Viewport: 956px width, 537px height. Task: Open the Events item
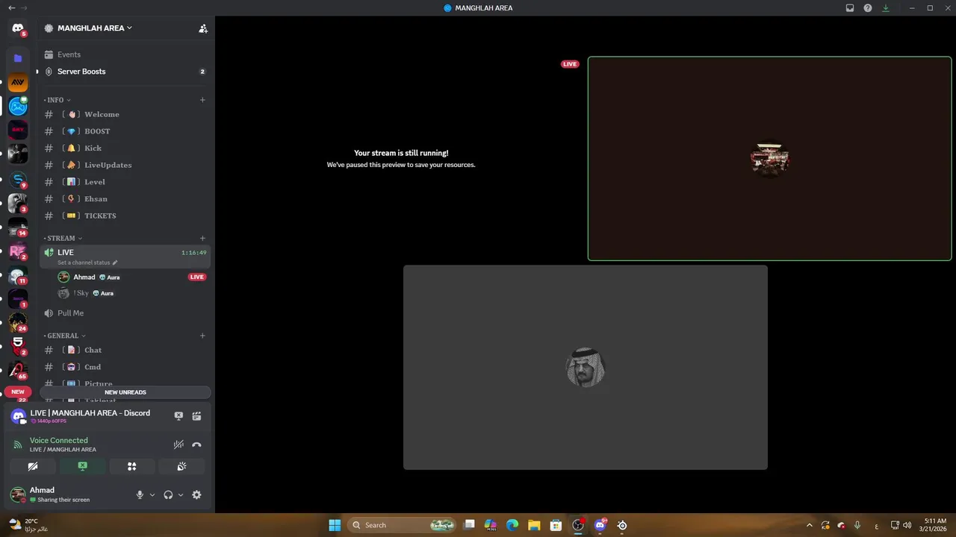point(125,54)
